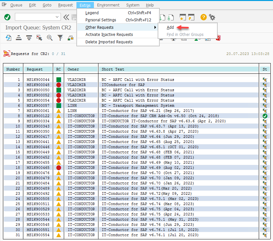Viewport: 273px width, 241px height.
Task: Click the sort descending icon
Action: [29, 38]
